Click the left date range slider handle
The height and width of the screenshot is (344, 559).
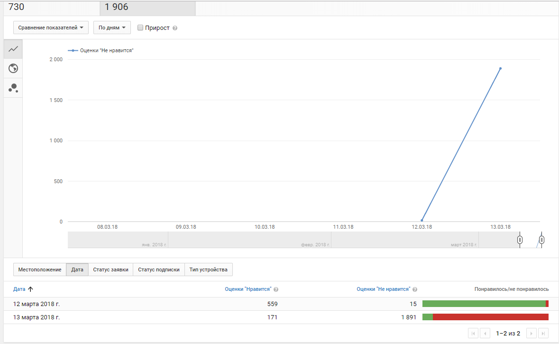pos(520,240)
